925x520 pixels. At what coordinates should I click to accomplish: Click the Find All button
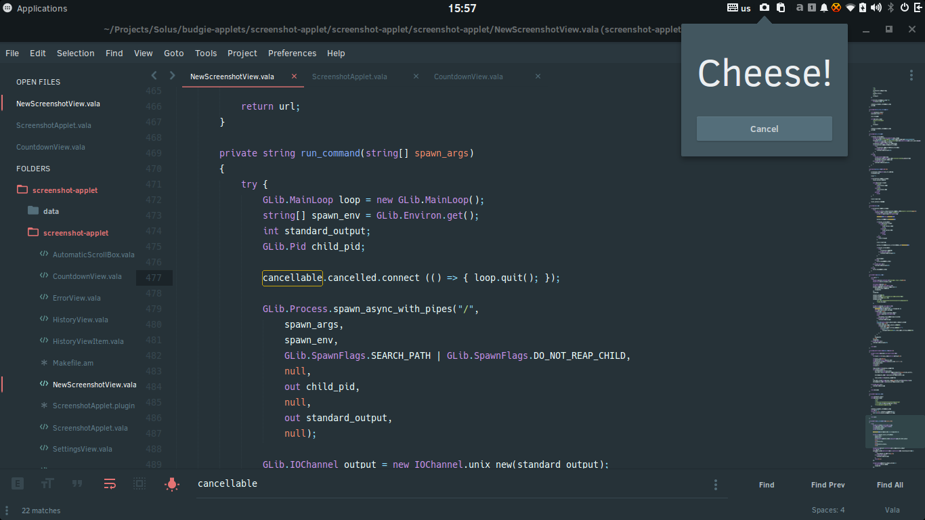(890, 485)
